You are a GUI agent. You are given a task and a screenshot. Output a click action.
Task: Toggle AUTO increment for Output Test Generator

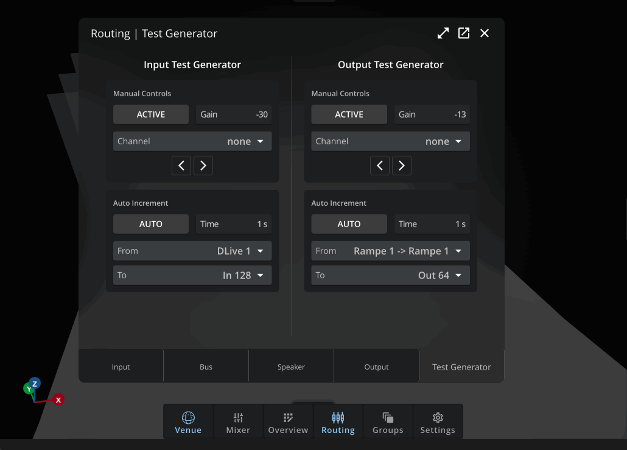(x=349, y=224)
